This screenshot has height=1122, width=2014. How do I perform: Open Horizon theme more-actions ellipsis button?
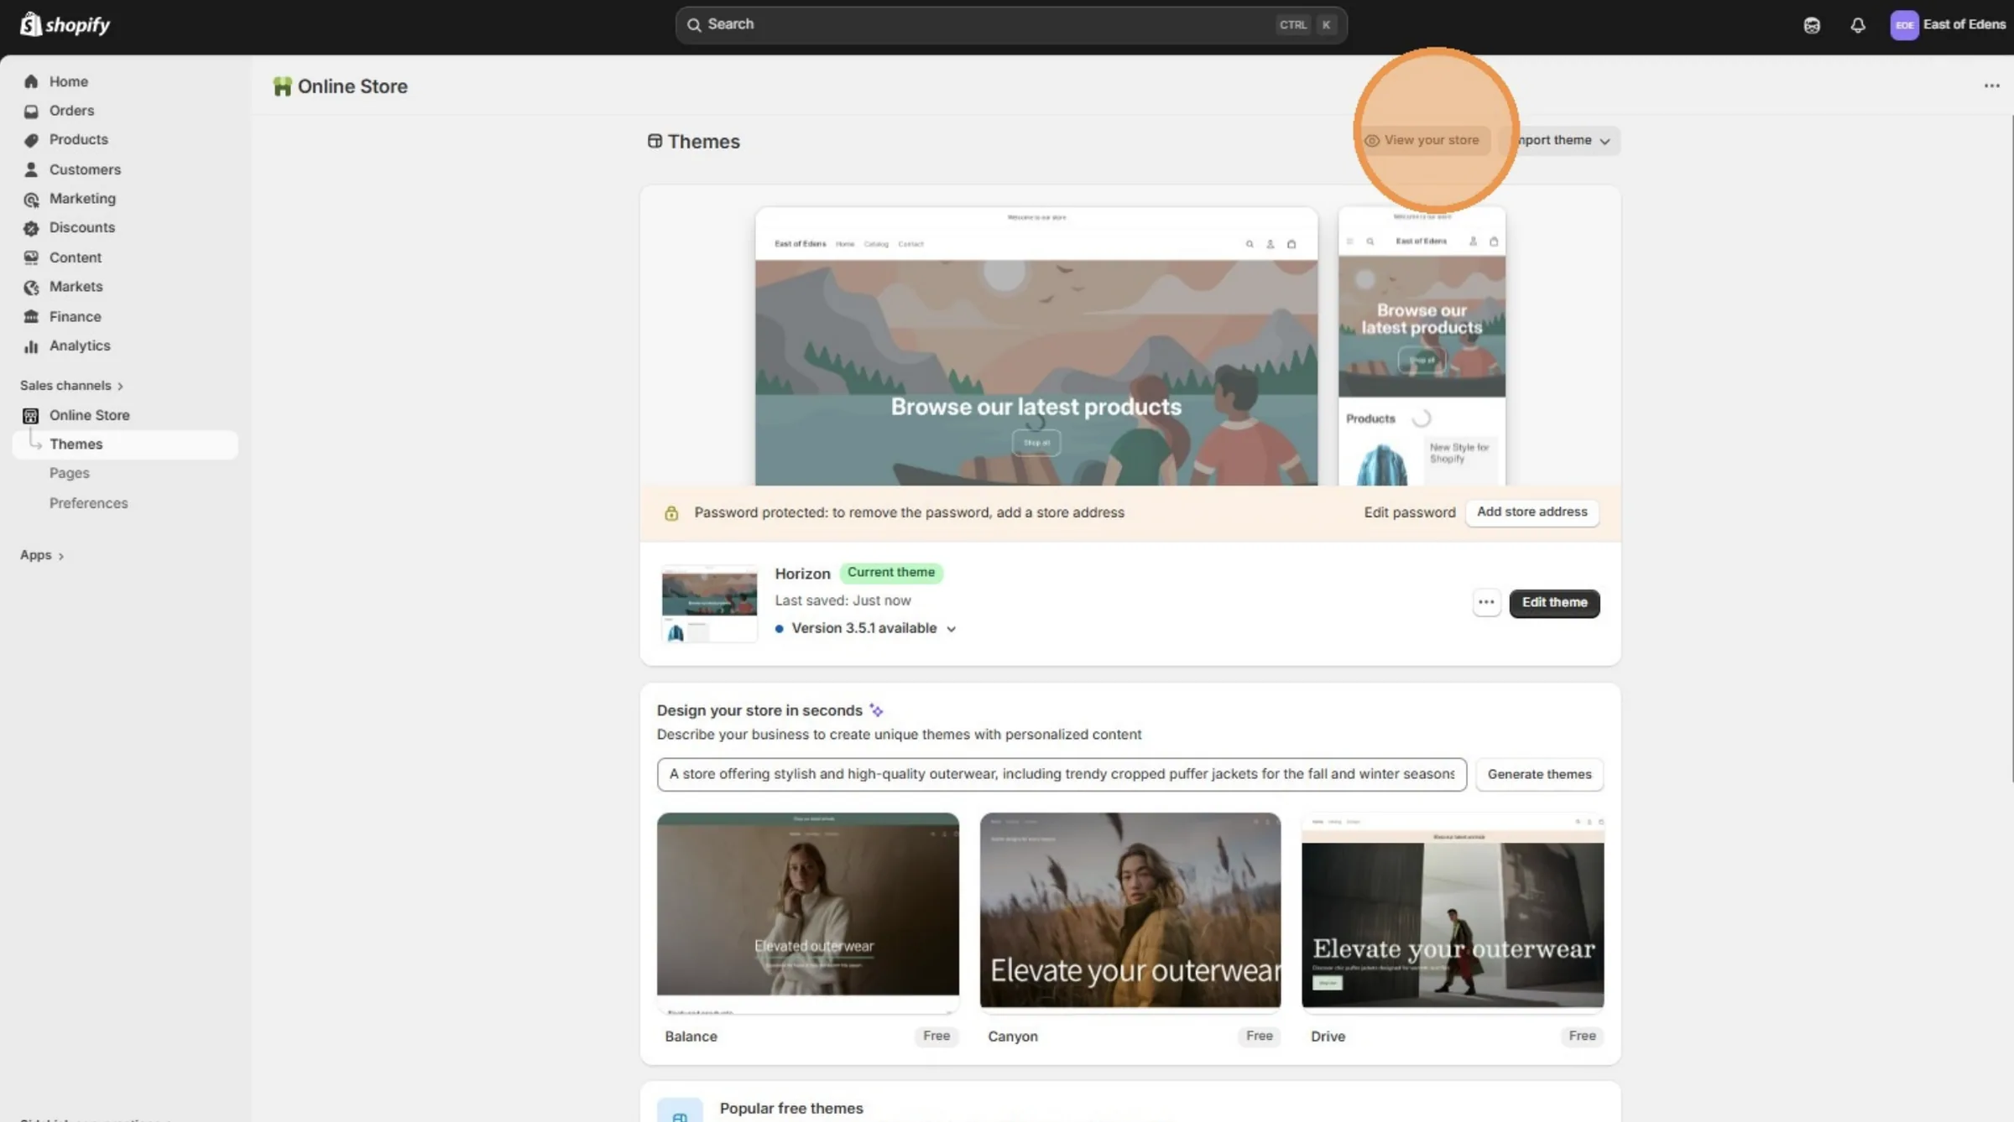coord(1486,603)
